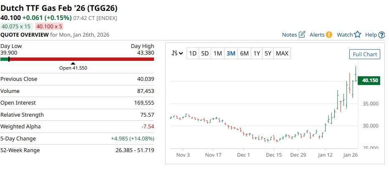The image size is (389, 170).
Task: Click the Notes link
Action: 289,35
